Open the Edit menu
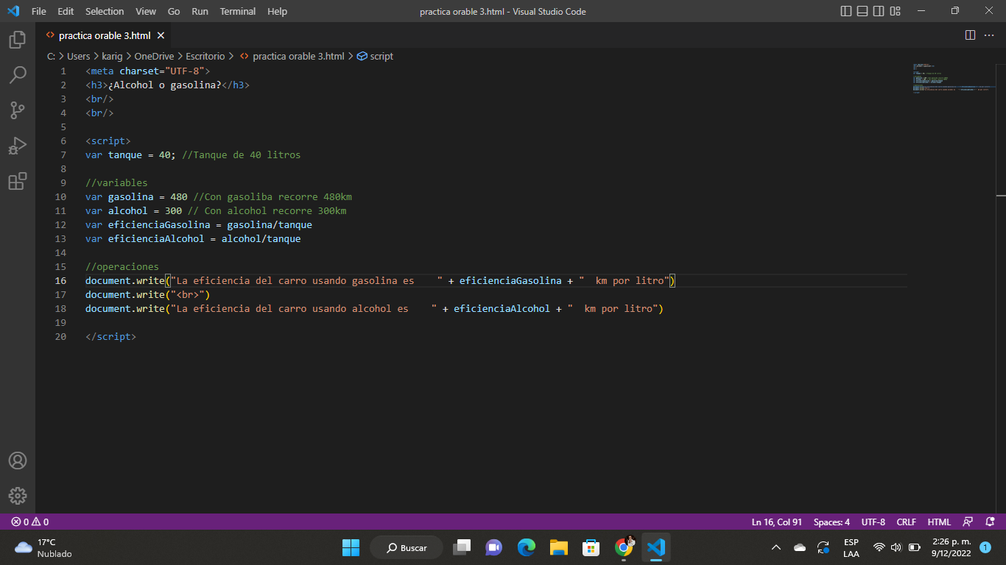Viewport: 1006px width, 565px height. click(x=66, y=11)
